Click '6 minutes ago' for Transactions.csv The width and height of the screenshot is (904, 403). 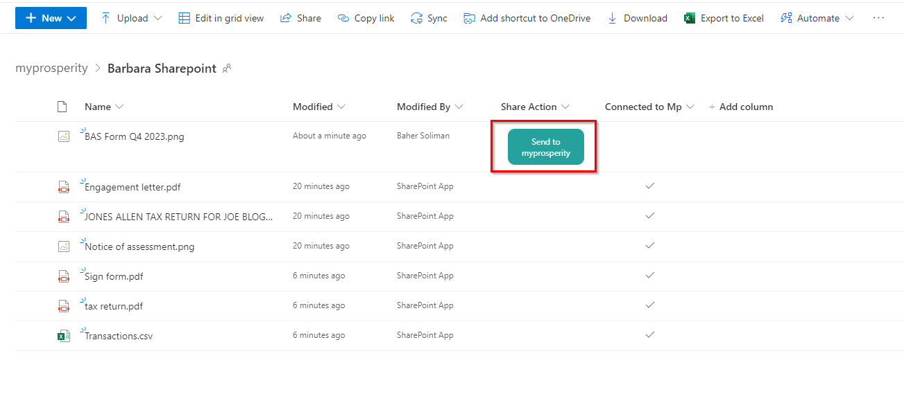[x=319, y=335]
